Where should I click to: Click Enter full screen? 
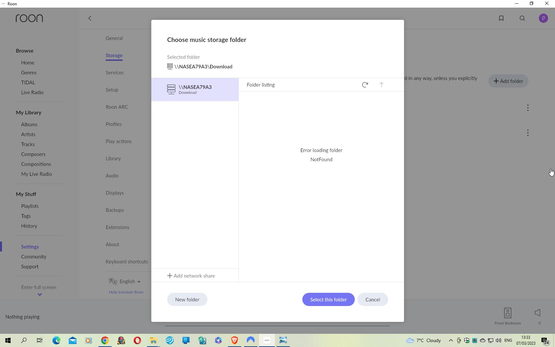(x=39, y=287)
